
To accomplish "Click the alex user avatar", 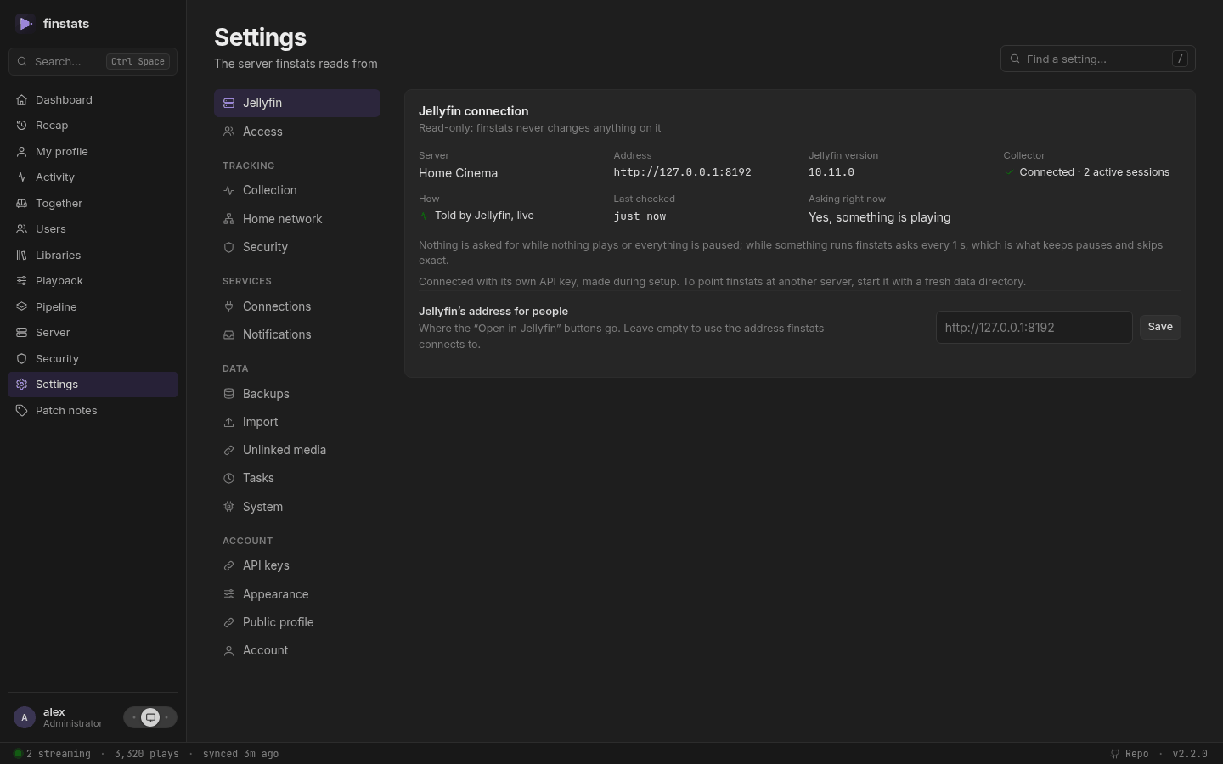I will (x=25, y=717).
